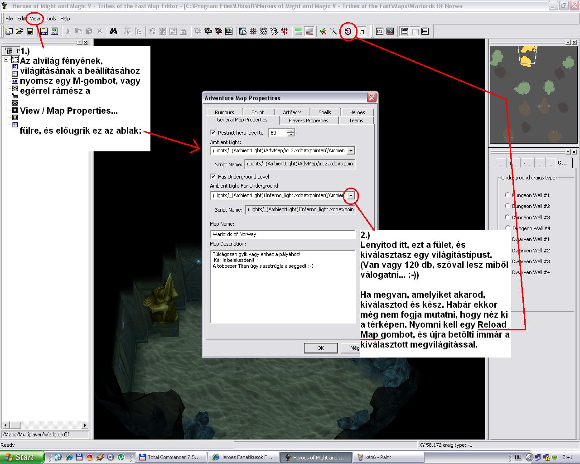Click inside the Map Description text area
Image resolution: width=580 pixels, height=464 pixels.
click(x=283, y=286)
